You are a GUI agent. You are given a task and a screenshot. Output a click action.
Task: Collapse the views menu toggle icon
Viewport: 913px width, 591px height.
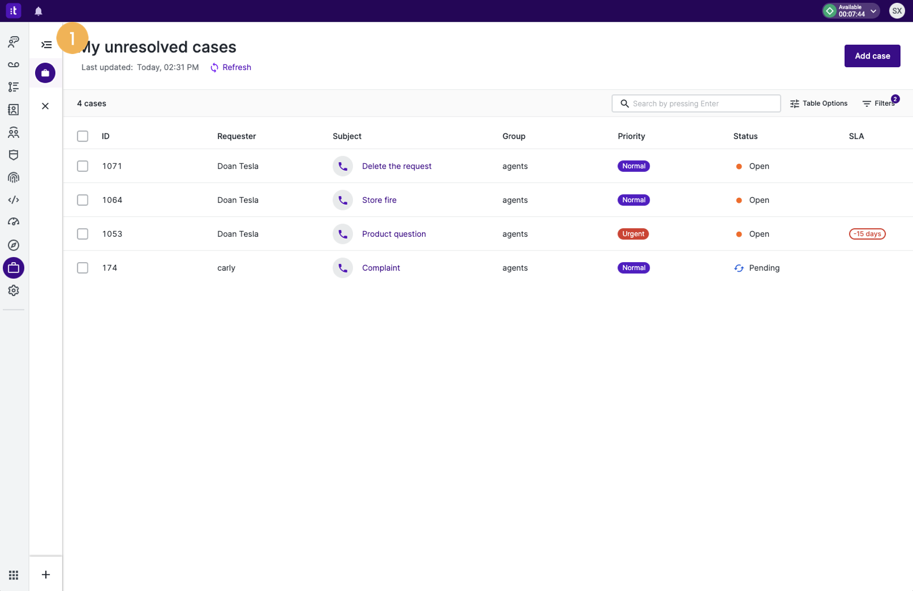pos(47,45)
